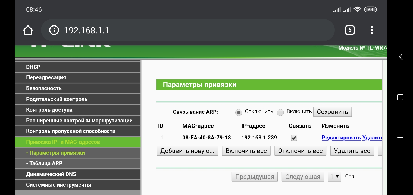Click the Редактировать link for entry 1
The height and width of the screenshot is (195, 413).
coord(341,138)
